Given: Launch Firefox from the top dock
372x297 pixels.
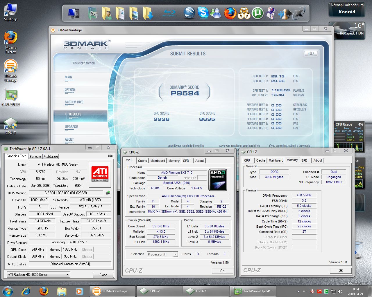Looking at the screenshot, I should (230, 13).
